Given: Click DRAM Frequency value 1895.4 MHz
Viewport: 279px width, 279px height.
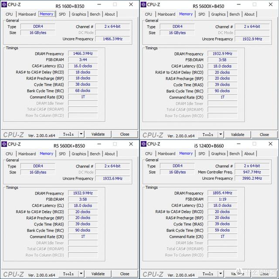Looking at the screenshot, I should click(222, 193).
